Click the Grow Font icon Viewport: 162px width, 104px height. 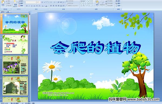pyautogui.click(x=42, y=2)
